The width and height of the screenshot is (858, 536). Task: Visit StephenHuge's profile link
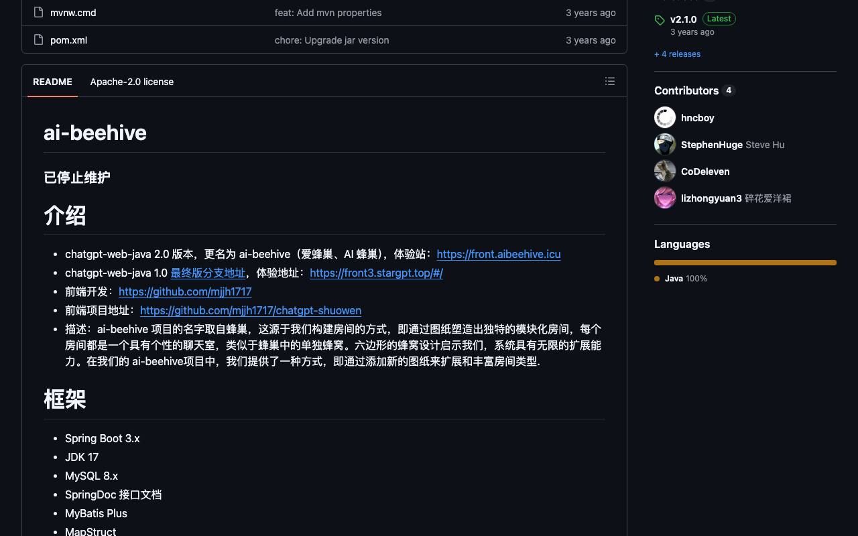coord(712,145)
